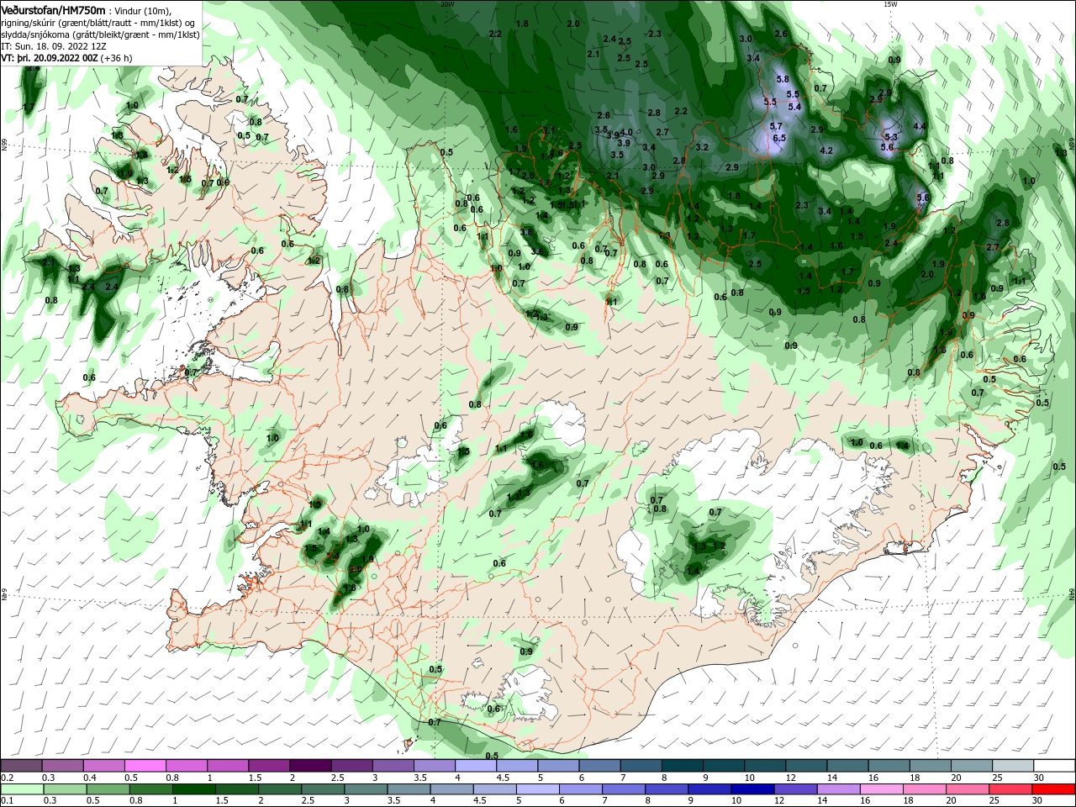Click the 2.6 precipitation value on the map
Viewport: 1076px width, 807px height.
coord(780,34)
